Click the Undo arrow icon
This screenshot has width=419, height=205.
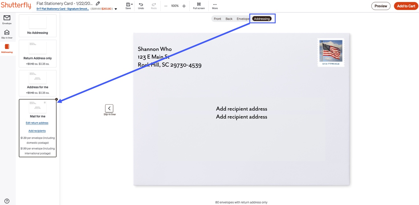141,5
